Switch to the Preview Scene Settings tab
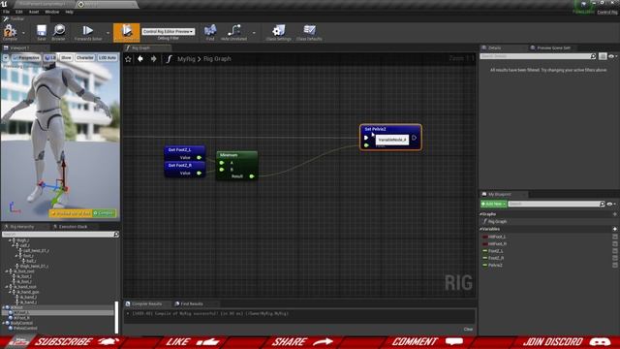This screenshot has width=620, height=349. 552,48
